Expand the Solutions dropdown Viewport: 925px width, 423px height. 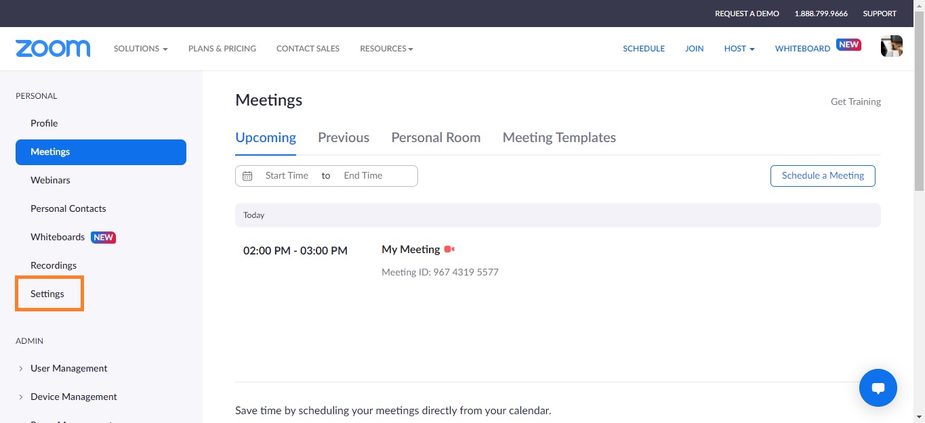tap(140, 48)
